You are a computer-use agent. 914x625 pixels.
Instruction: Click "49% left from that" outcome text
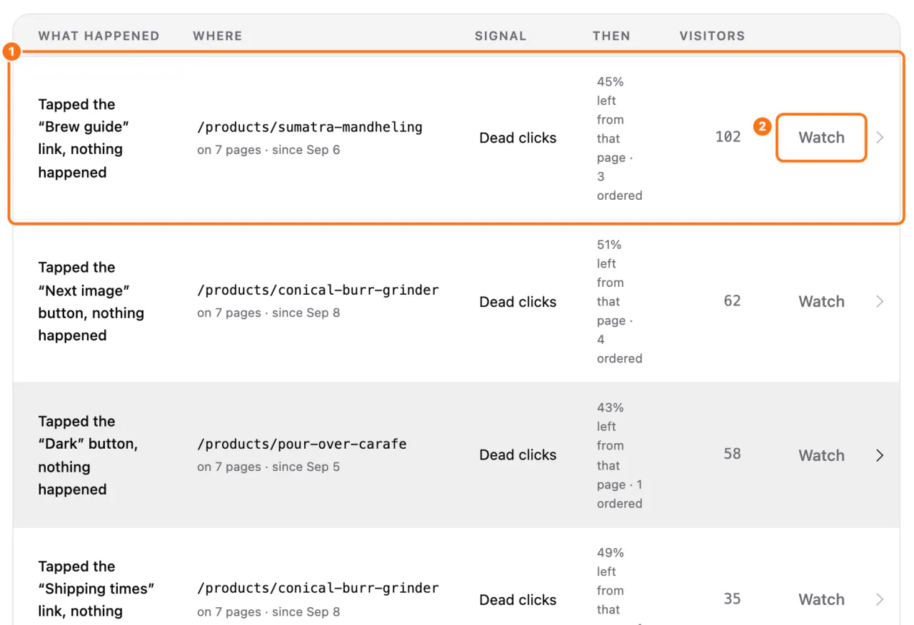point(611,581)
